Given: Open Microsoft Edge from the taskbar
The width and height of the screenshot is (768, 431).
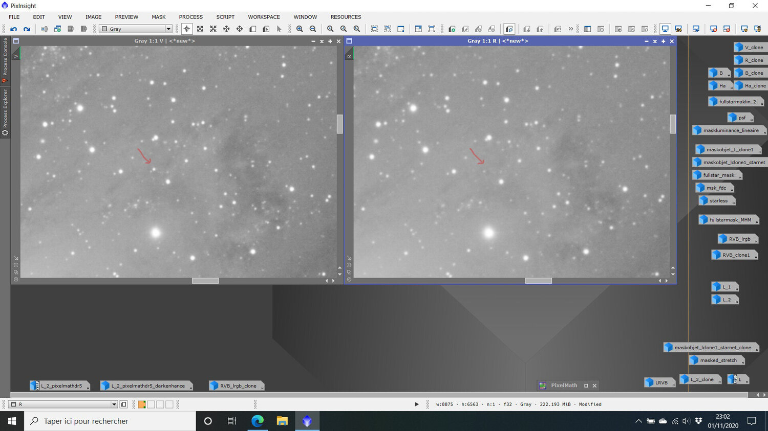Looking at the screenshot, I should click(257, 421).
